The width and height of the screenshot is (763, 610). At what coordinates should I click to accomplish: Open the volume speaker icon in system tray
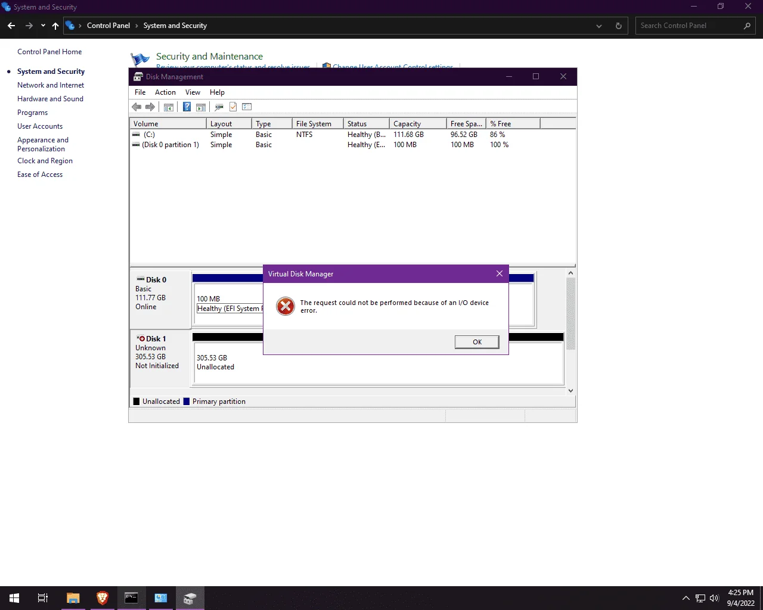point(714,598)
